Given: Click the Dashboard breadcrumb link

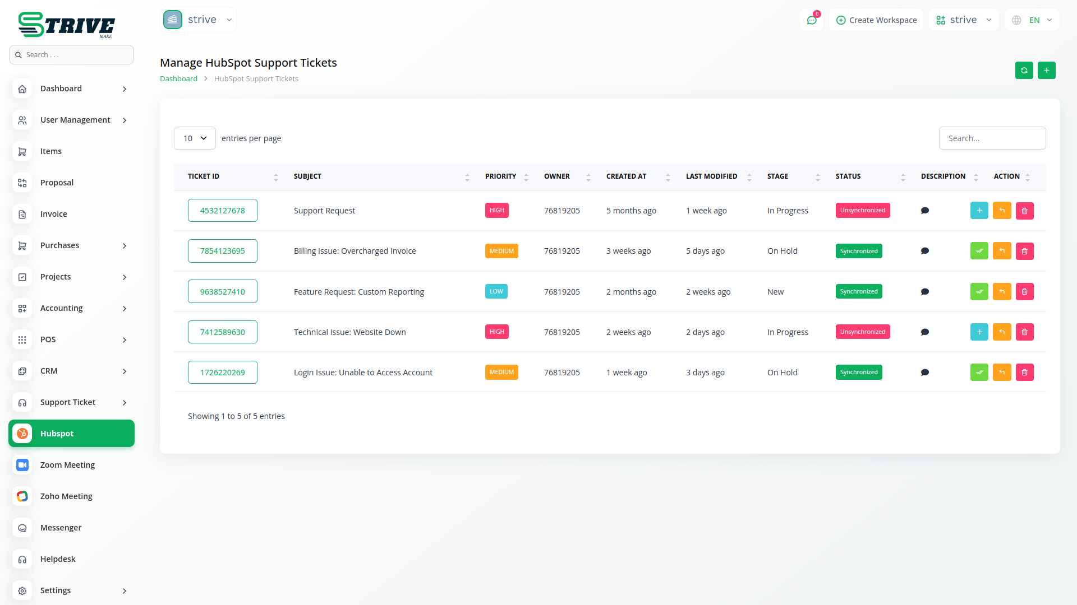Looking at the screenshot, I should [178, 79].
